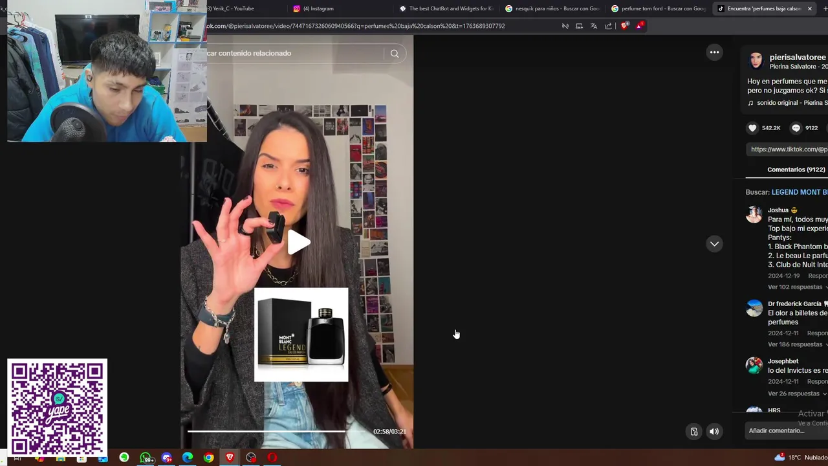828x466 pixels.
Task: Search LEGEND MONT BLANC suggested term
Action: coord(800,192)
